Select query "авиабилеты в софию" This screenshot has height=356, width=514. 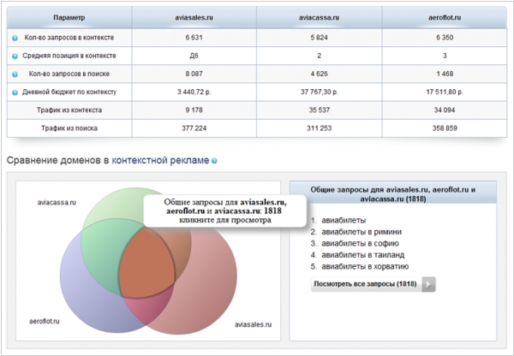(x=361, y=243)
